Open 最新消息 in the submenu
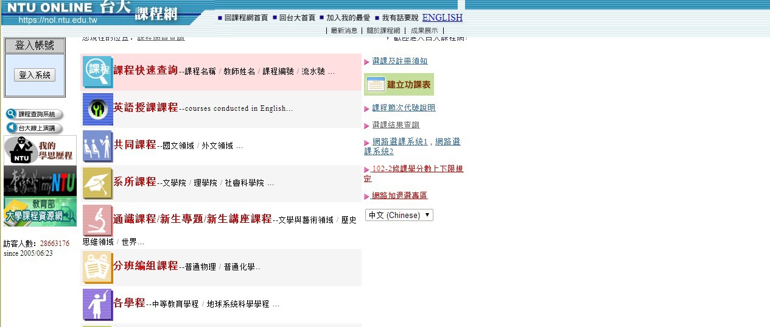This screenshot has height=327, width=770. pos(344,30)
